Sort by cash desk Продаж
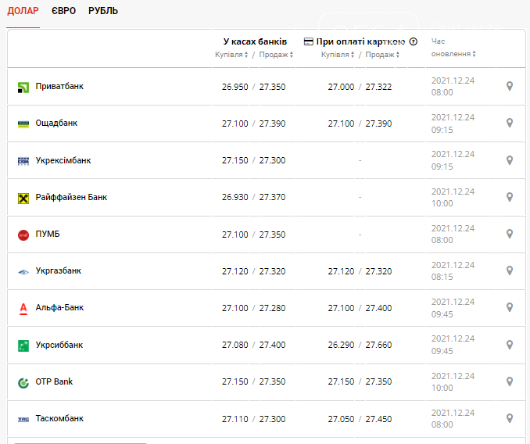530x444 pixels. (276, 55)
